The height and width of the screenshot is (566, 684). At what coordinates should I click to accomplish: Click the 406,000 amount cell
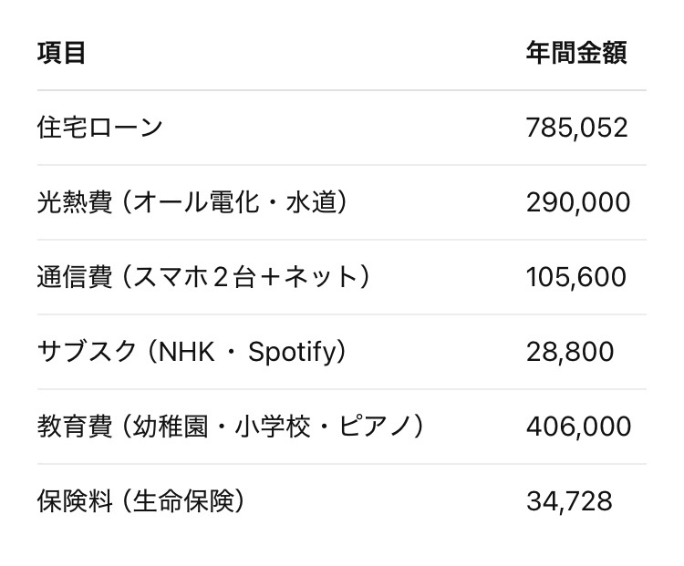(578, 426)
